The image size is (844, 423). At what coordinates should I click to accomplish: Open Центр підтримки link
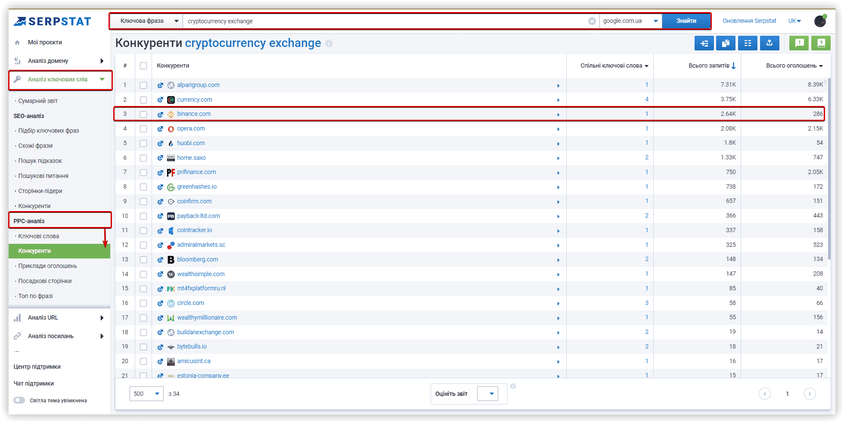[x=37, y=367]
